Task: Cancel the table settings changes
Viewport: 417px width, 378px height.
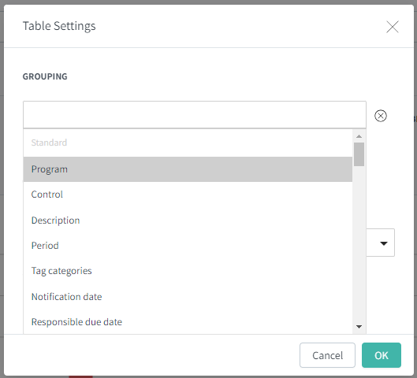Action: pos(327,355)
